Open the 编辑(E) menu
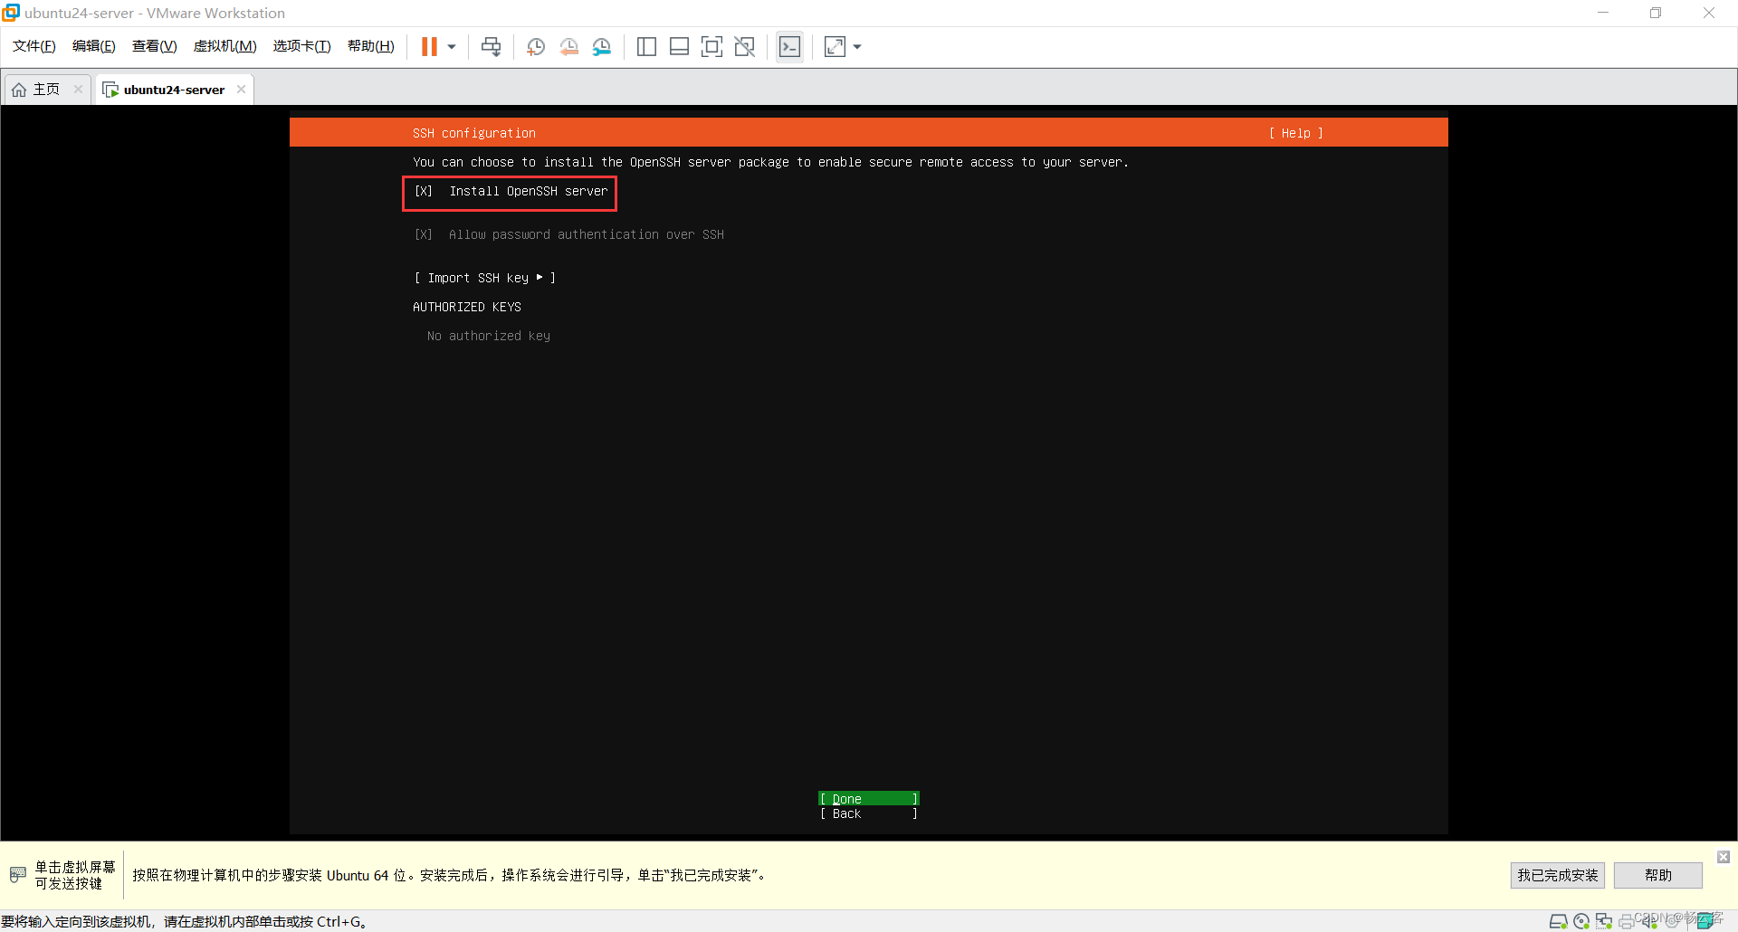 click(94, 46)
